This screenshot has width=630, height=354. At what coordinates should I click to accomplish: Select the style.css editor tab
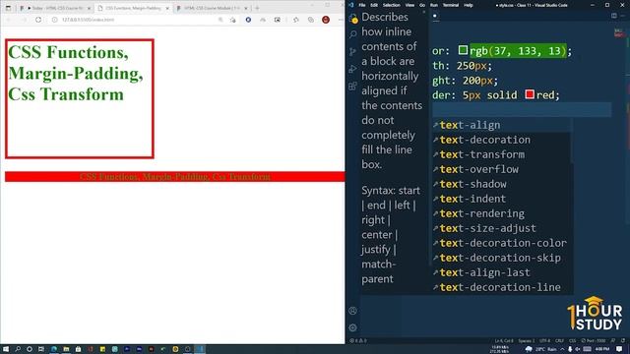click(435, 17)
